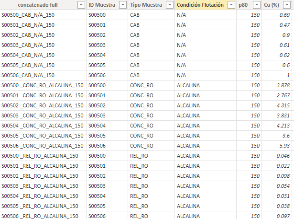Click Cu value 4.315

(x=277, y=105)
